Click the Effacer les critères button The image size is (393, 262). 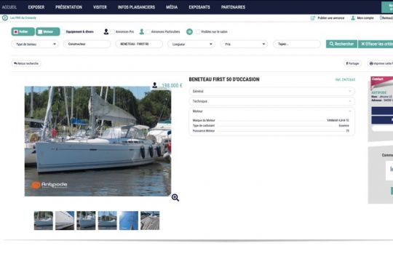(x=376, y=44)
